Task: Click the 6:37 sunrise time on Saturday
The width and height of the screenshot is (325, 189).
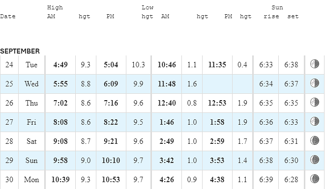Action: tap(266, 141)
